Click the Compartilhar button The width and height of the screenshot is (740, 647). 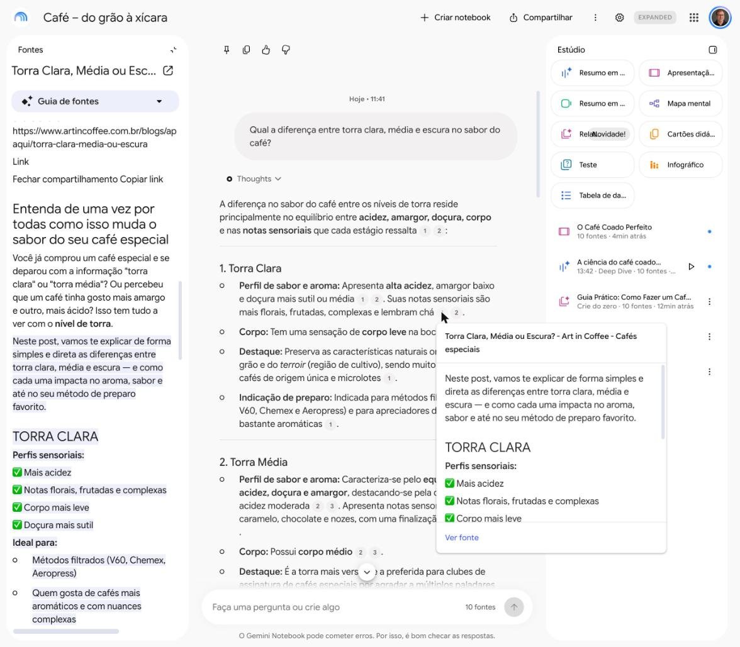coord(541,18)
